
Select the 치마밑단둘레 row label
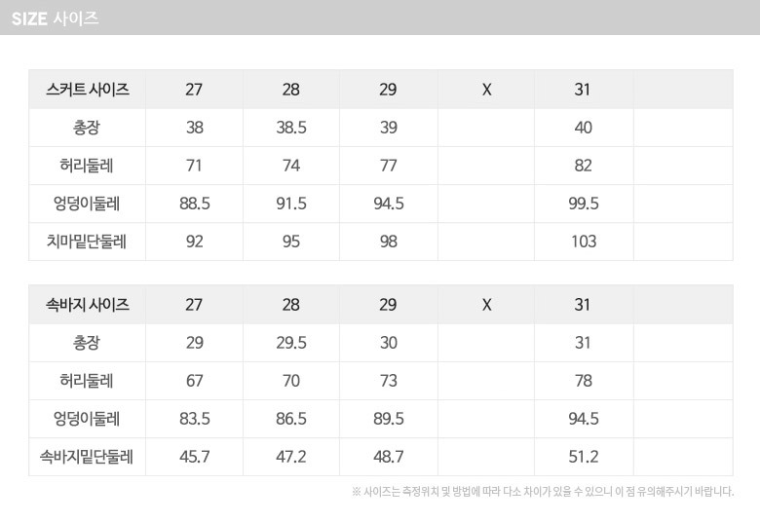point(87,242)
